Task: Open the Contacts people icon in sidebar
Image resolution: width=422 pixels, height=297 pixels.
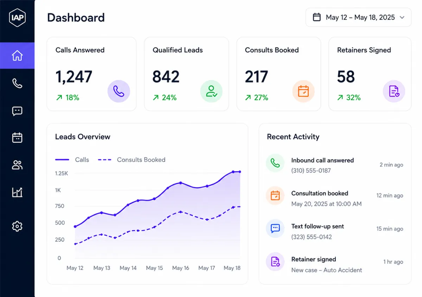Action: 17,165
